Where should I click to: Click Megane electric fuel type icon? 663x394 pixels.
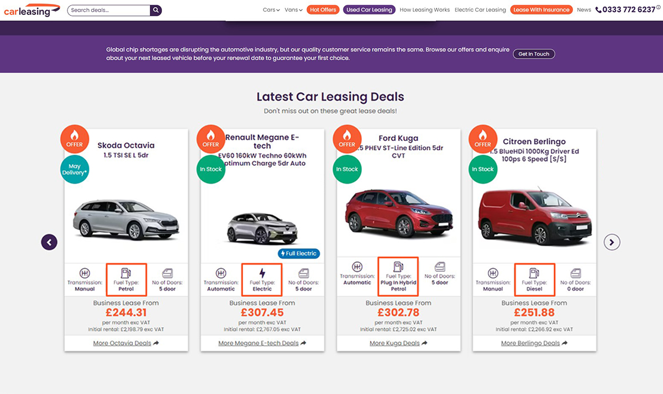(x=262, y=272)
